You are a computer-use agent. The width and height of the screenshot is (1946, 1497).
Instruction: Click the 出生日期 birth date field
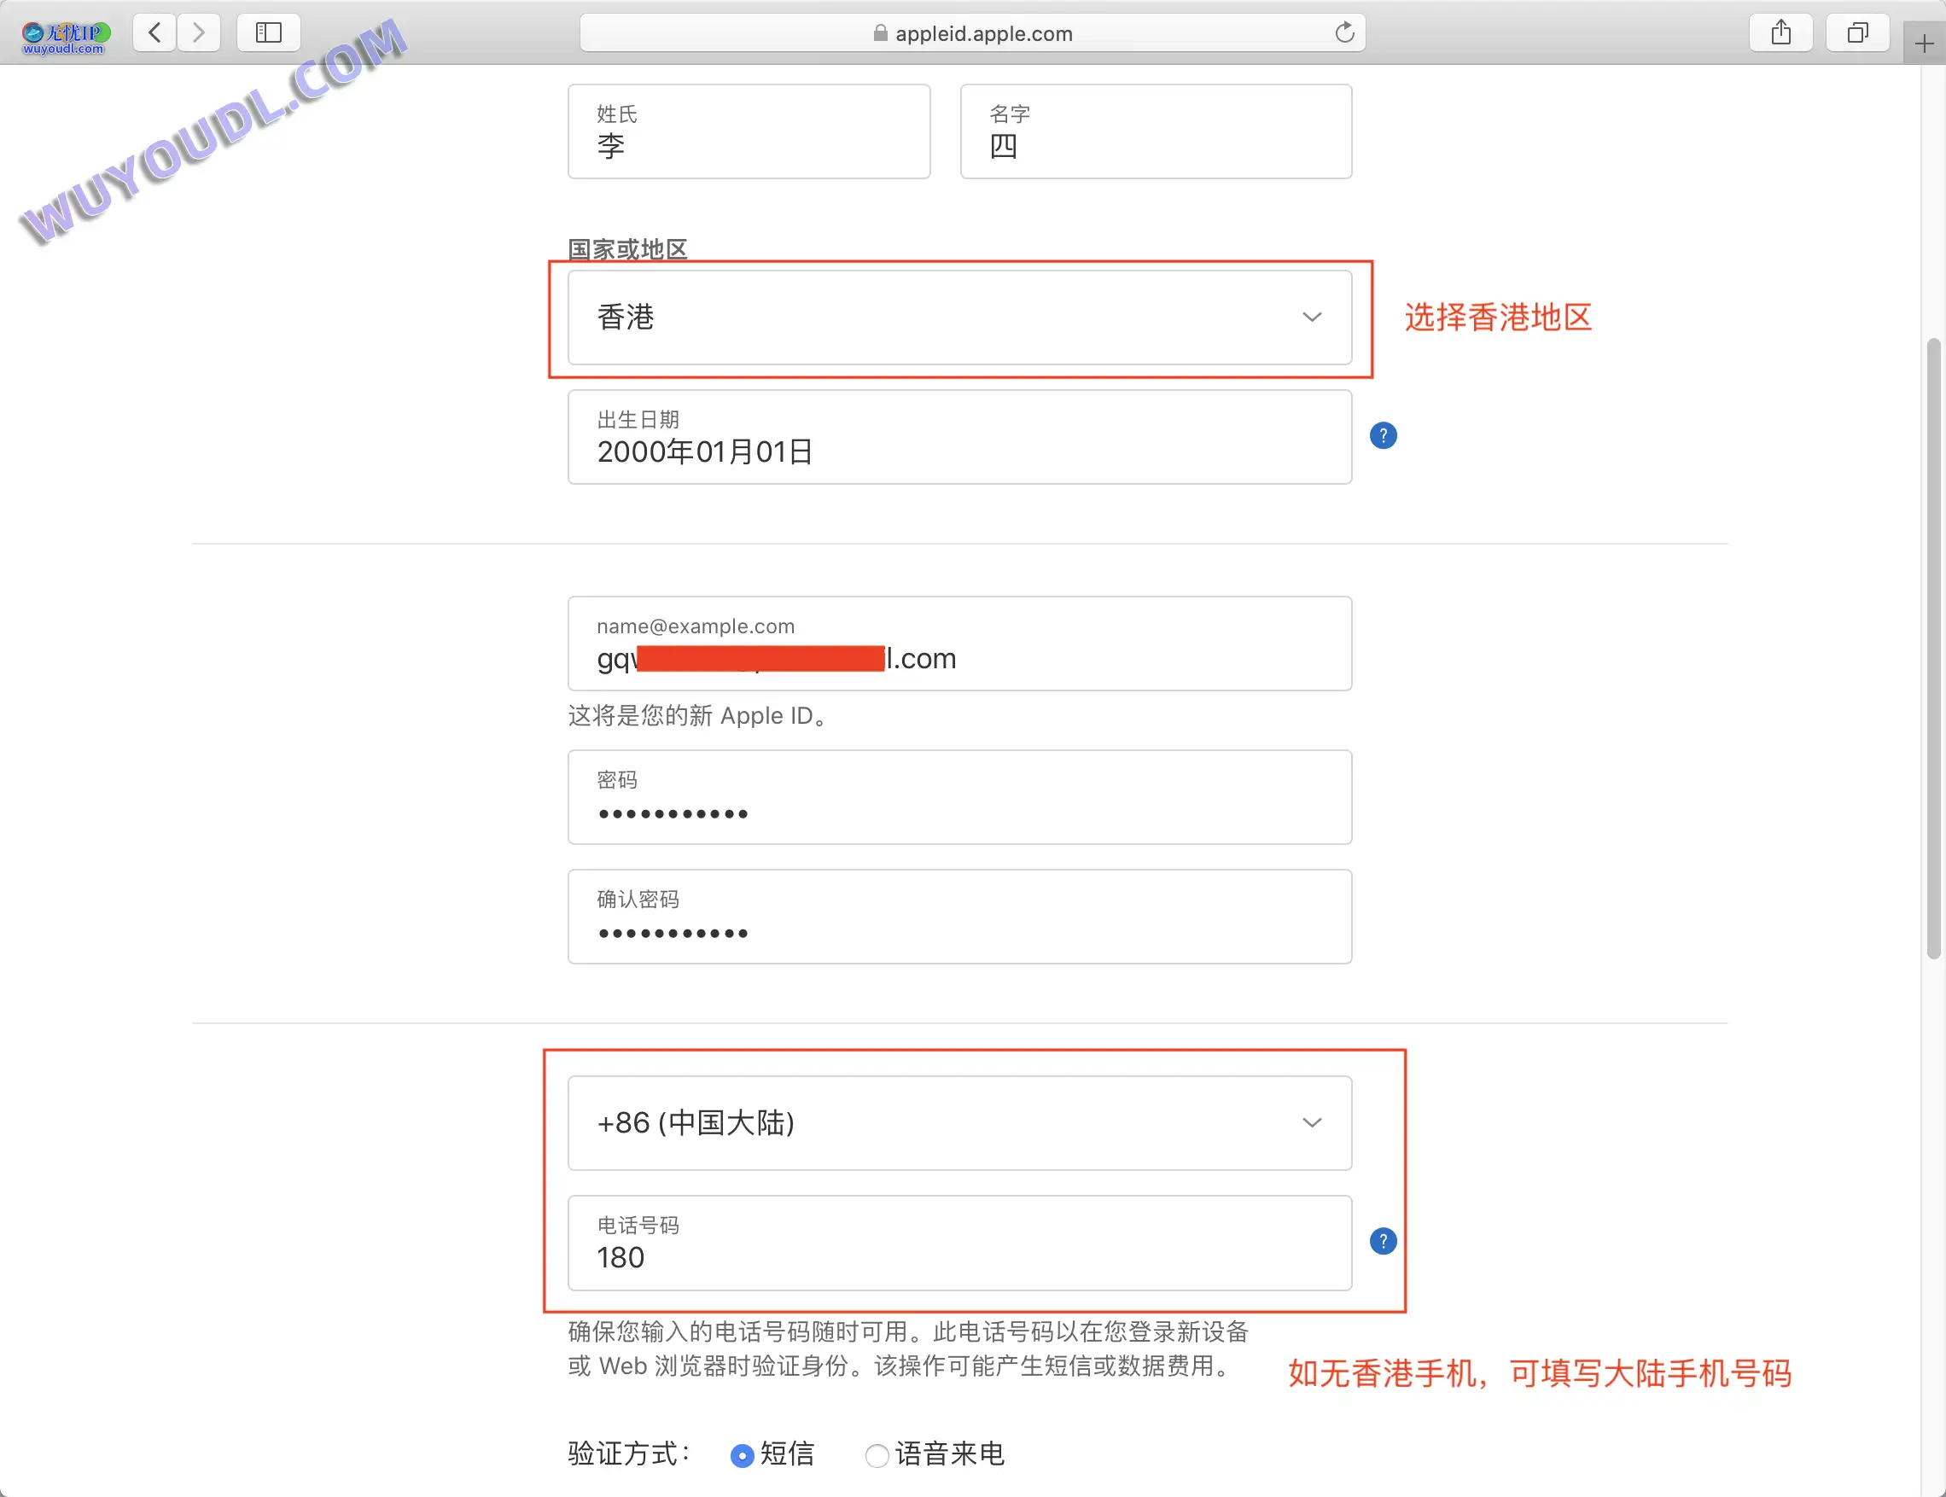click(959, 437)
